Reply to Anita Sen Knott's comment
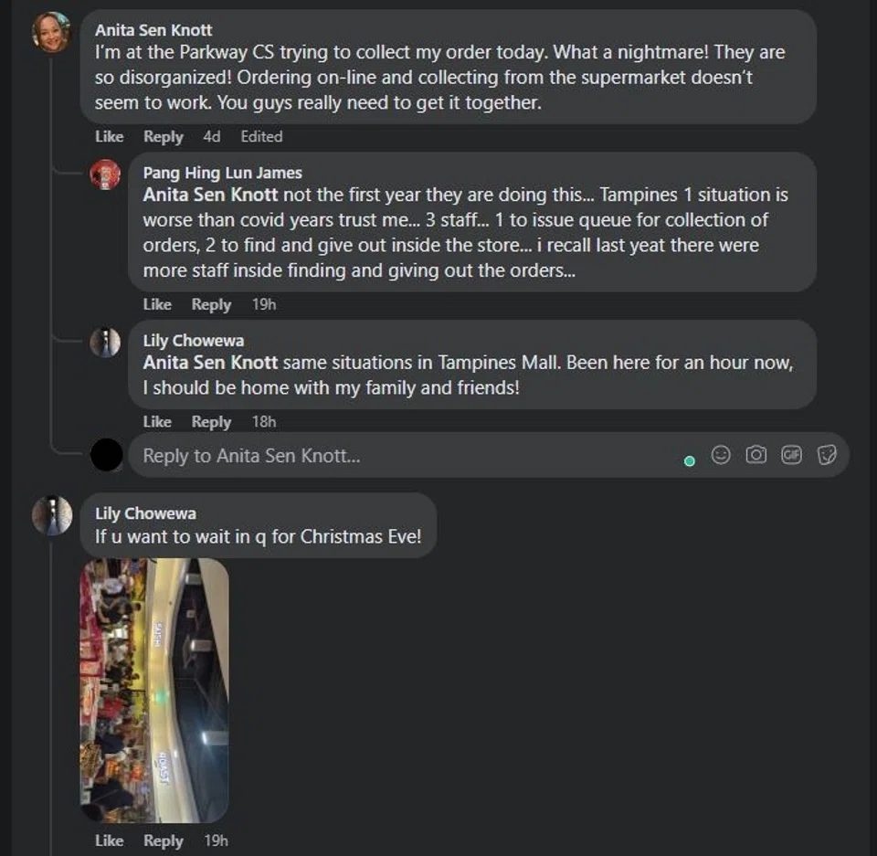 click(x=164, y=136)
